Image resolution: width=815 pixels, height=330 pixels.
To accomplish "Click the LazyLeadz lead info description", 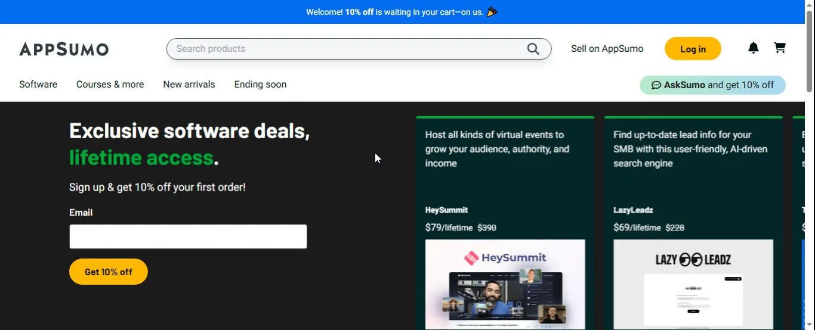I will [x=690, y=149].
